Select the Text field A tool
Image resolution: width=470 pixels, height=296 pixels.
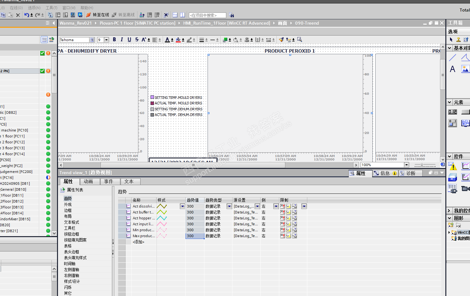pyautogui.click(x=453, y=69)
